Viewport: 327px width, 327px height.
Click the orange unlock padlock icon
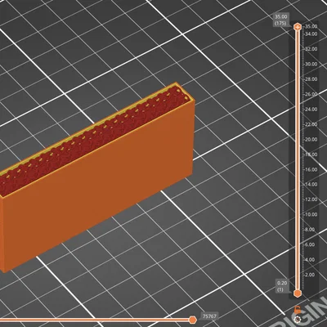[298, 310]
